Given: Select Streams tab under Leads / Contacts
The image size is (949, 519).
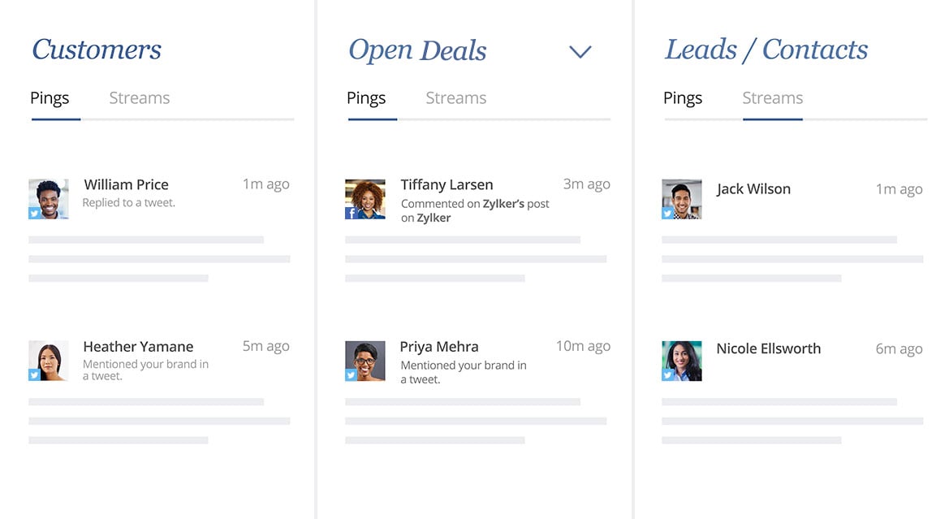Looking at the screenshot, I should tap(773, 98).
